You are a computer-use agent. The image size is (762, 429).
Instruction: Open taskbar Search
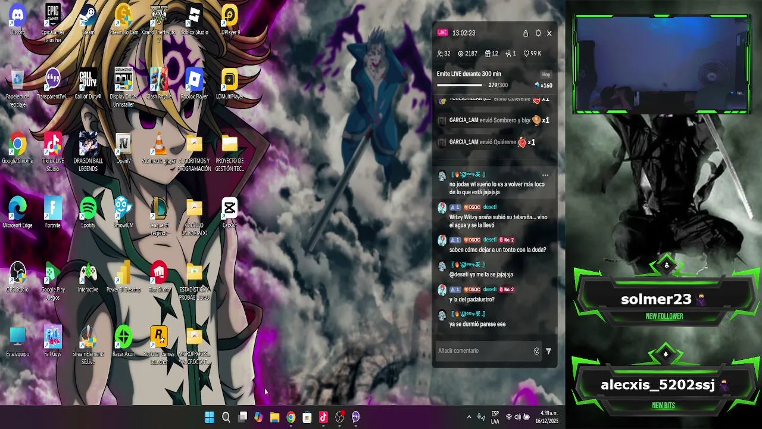pos(226,418)
